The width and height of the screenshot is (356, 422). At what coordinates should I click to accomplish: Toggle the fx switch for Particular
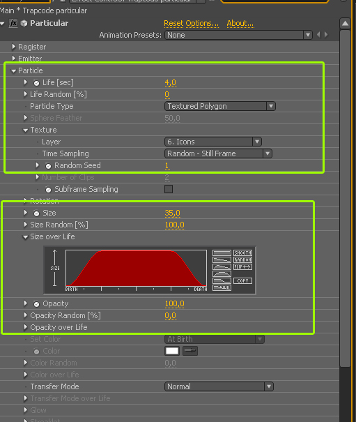13,23
